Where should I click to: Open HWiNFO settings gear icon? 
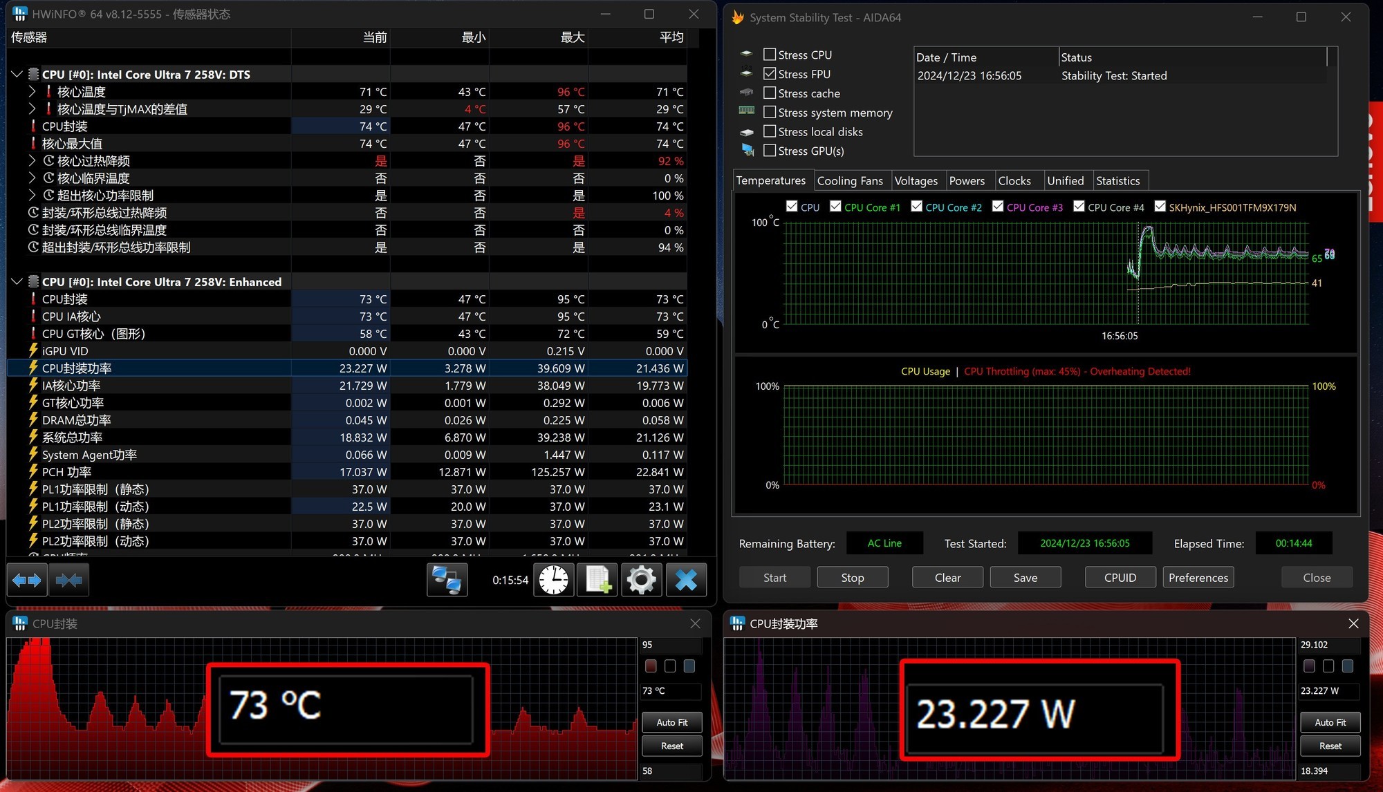coord(641,580)
